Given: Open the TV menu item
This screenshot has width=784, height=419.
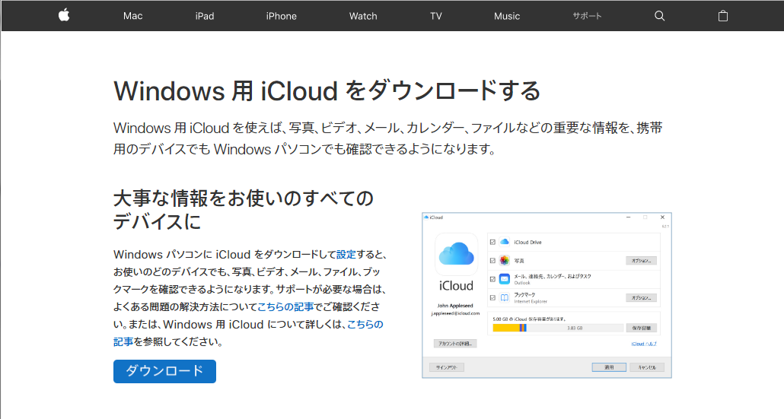Looking at the screenshot, I should pyautogui.click(x=436, y=16).
